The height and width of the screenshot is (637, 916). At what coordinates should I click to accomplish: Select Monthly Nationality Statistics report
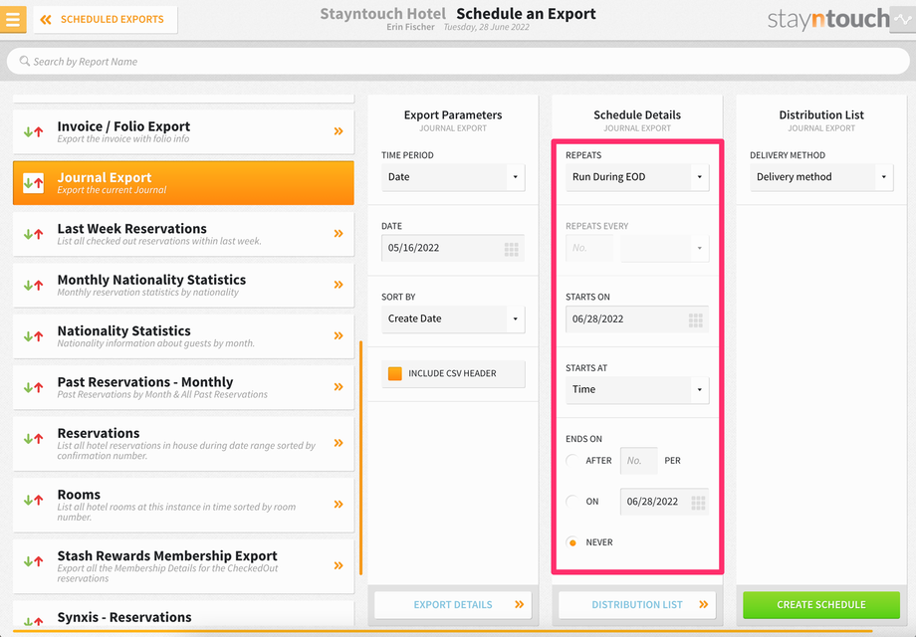183,285
